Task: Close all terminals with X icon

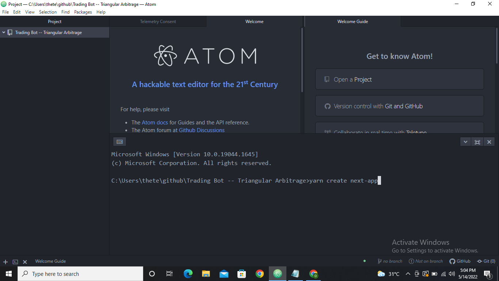Action: [x=25, y=262]
